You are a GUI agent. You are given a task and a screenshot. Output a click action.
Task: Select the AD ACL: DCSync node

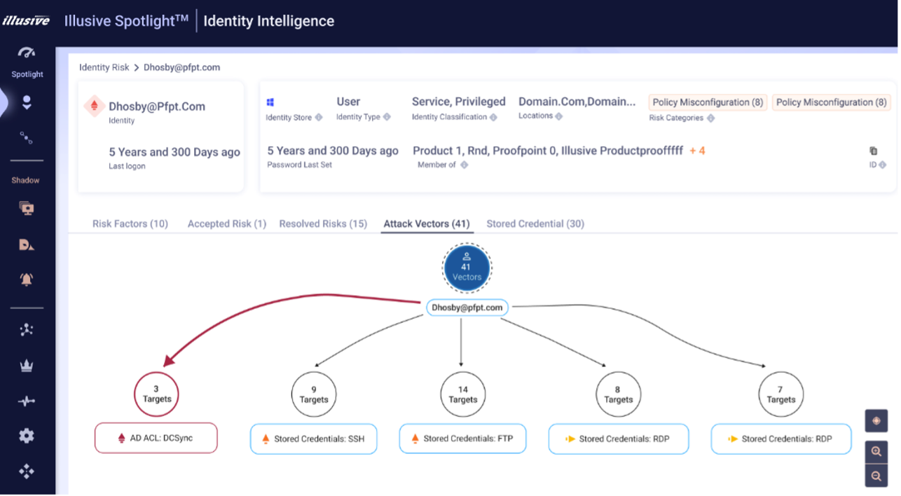coord(156,439)
